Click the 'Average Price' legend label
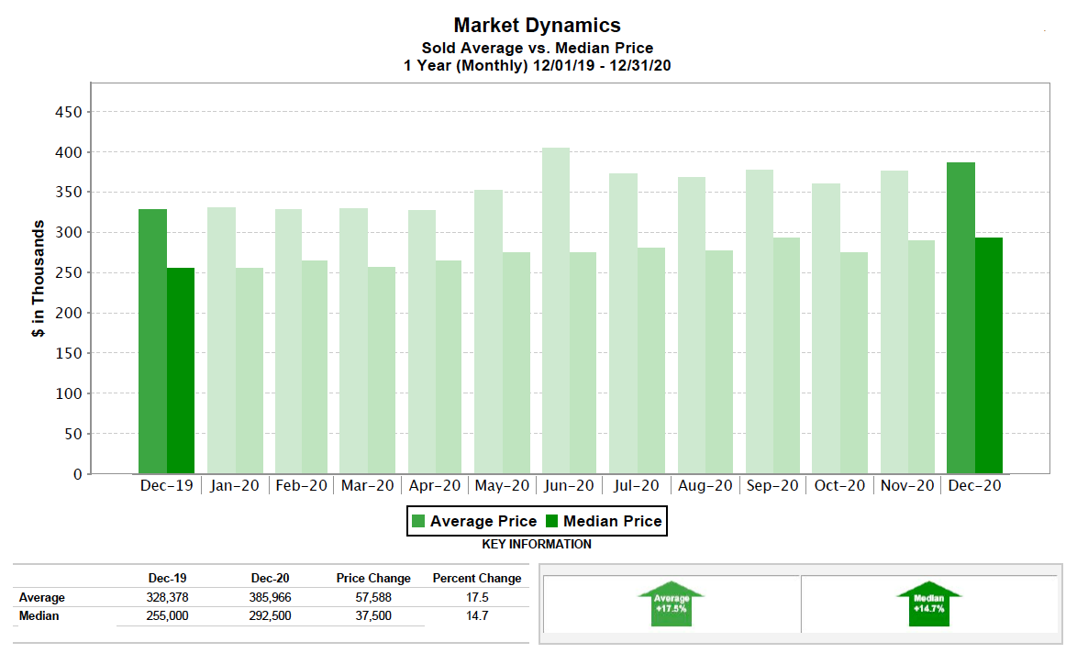Viewport: 1077px width, 653px height. point(483,521)
